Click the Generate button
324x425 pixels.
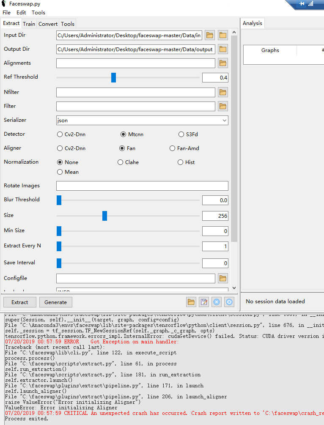click(x=55, y=302)
